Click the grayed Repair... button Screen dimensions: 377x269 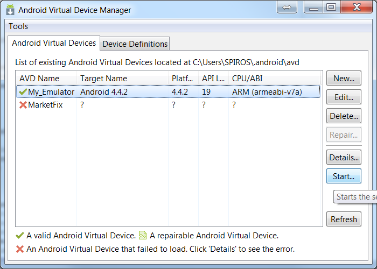pos(344,134)
